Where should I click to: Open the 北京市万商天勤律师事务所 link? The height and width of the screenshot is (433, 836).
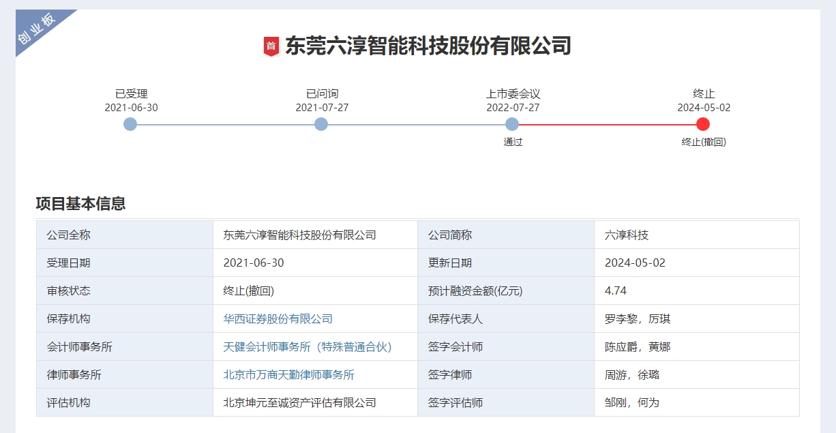289,374
